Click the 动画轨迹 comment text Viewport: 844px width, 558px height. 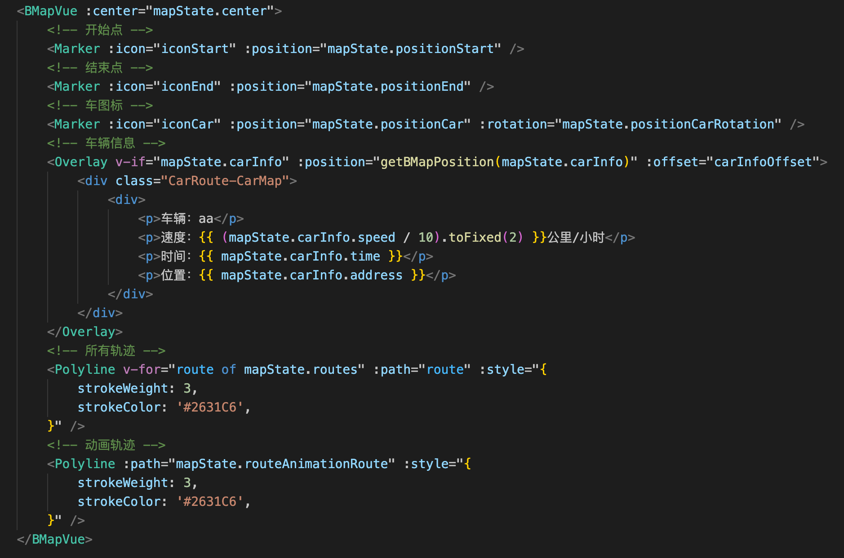pyautogui.click(x=110, y=445)
